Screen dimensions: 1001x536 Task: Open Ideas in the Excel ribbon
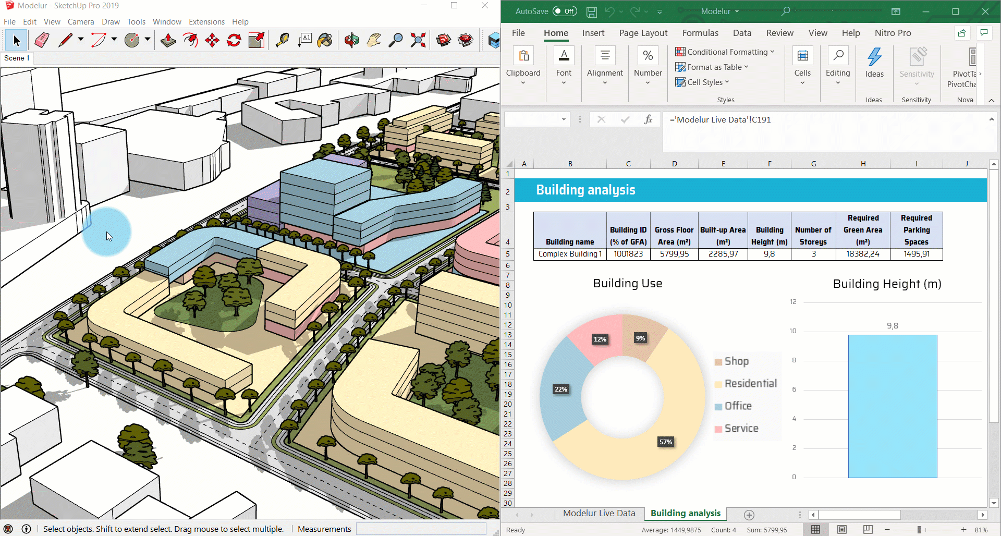[x=874, y=64]
